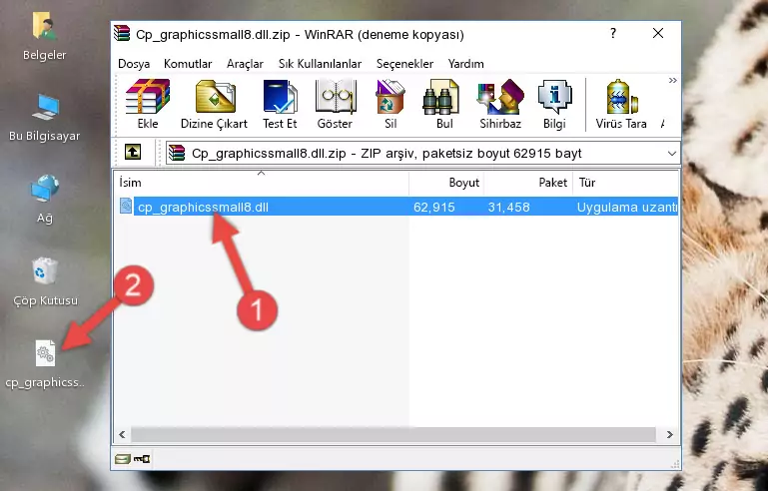
Task: Select the Ağ network desktop icon
Action: point(45,200)
